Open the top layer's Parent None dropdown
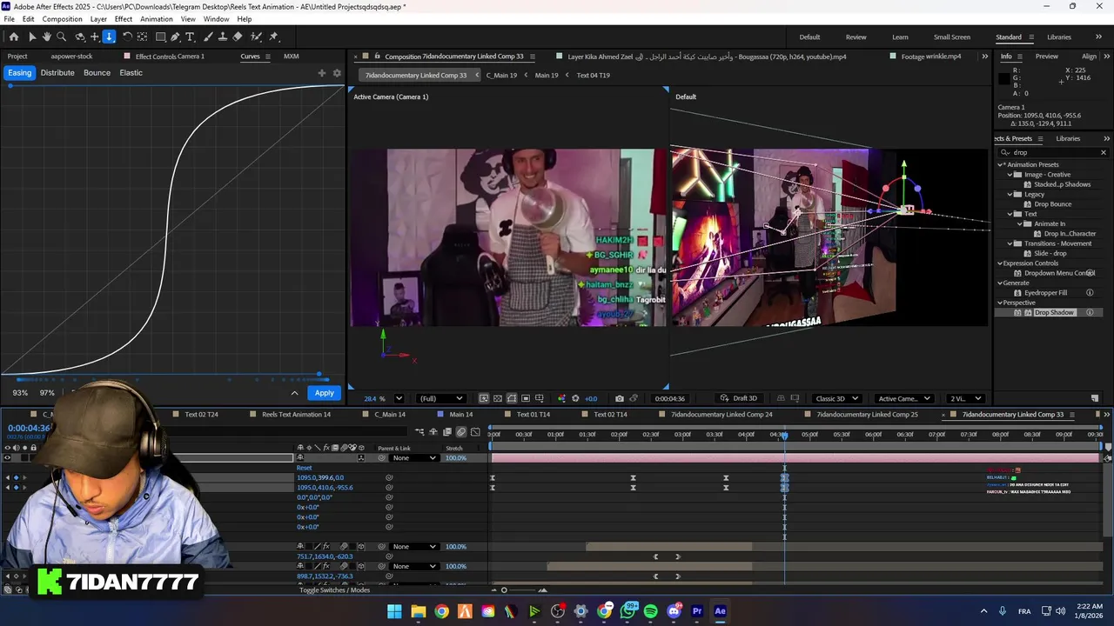This screenshot has width=1114, height=626. click(x=413, y=458)
